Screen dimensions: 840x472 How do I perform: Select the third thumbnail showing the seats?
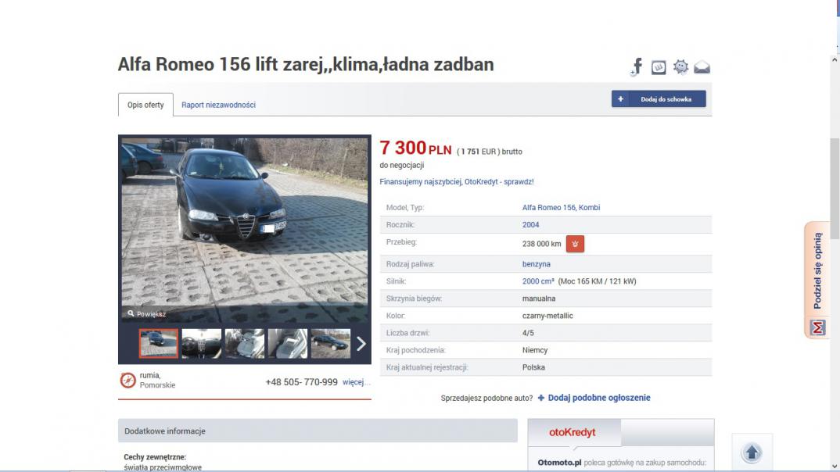(x=244, y=343)
